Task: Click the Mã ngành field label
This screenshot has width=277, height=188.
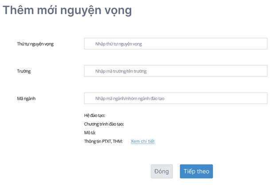Action: 26,99
